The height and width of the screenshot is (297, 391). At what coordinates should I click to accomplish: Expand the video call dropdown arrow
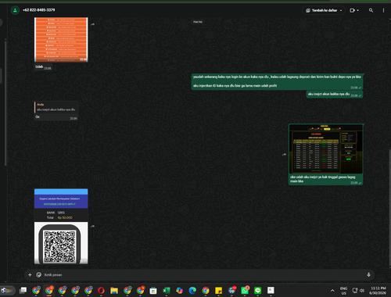click(358, 10)
